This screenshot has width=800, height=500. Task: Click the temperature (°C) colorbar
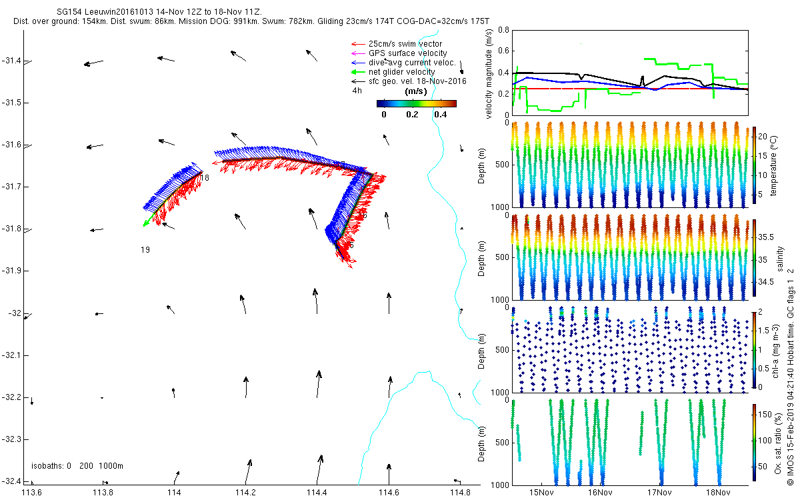pos(754,165)
